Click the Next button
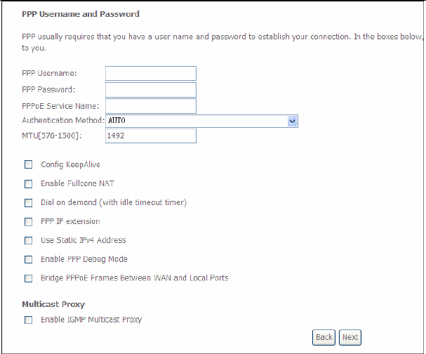 [350, 337]
